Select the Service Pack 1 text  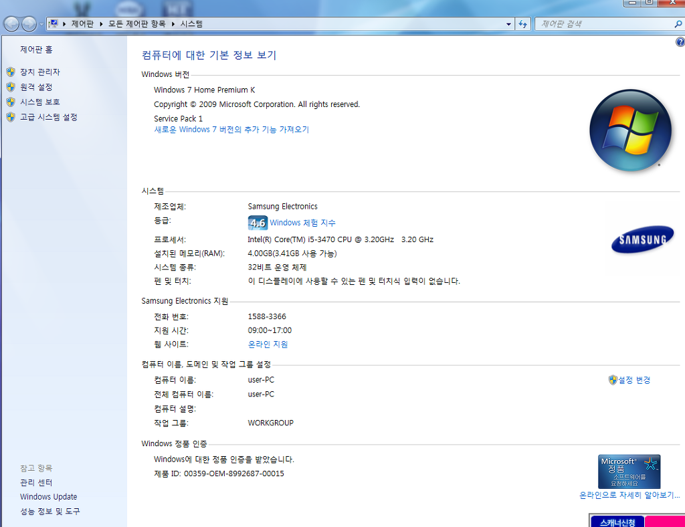tap(178, 119)
